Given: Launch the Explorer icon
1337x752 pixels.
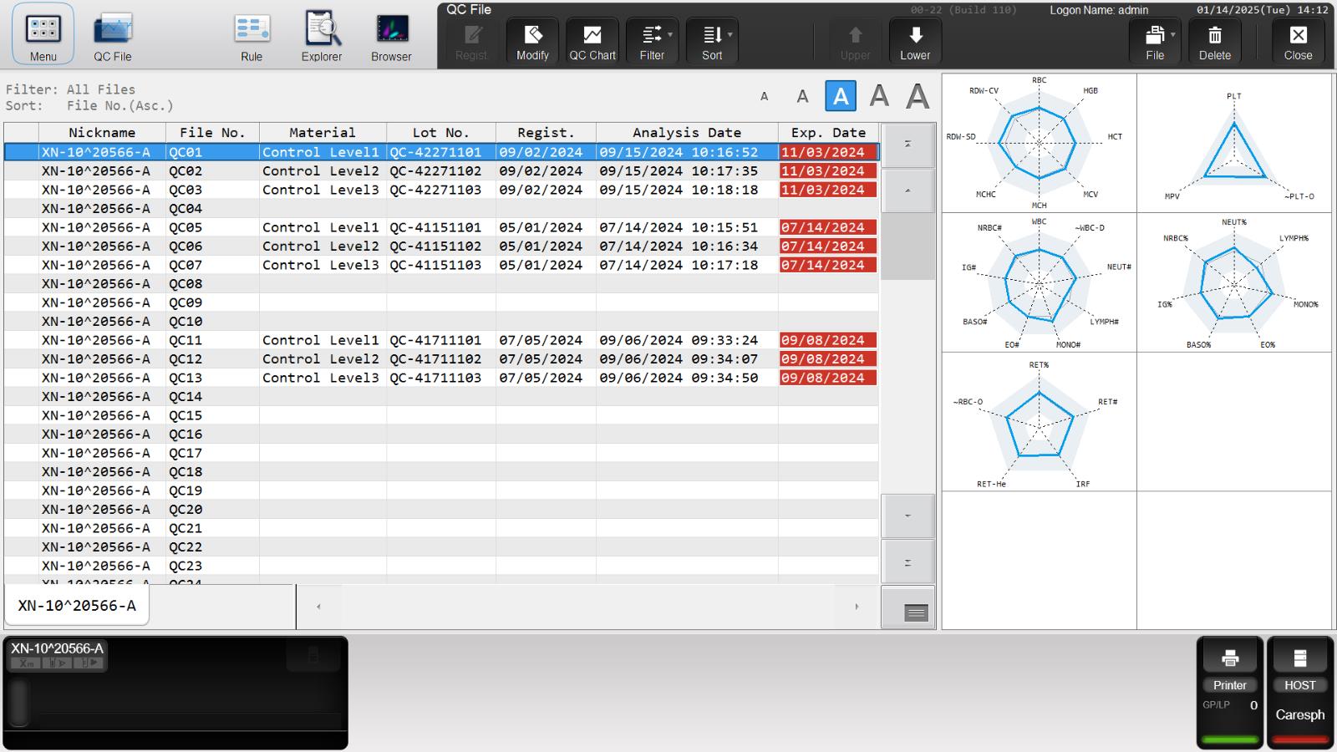Looking at the screenshot, I should [322, 38].
